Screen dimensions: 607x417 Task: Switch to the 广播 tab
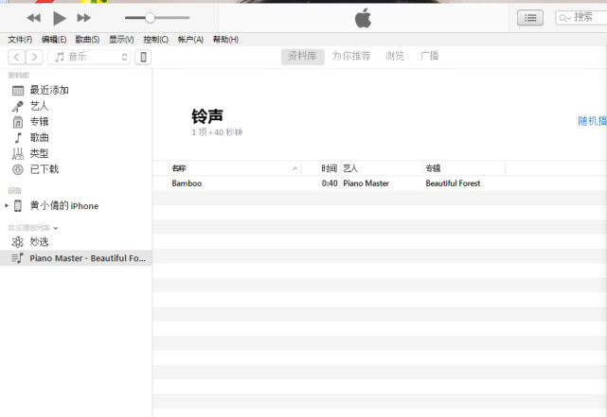[x=429, y=56]
